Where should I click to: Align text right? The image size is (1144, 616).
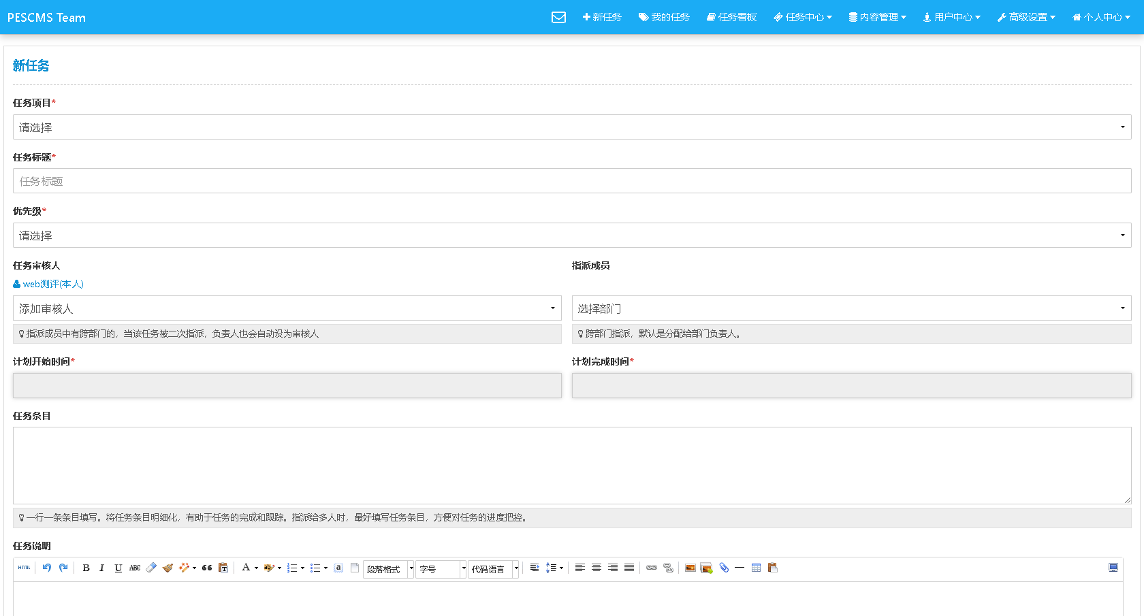point(613,568)
